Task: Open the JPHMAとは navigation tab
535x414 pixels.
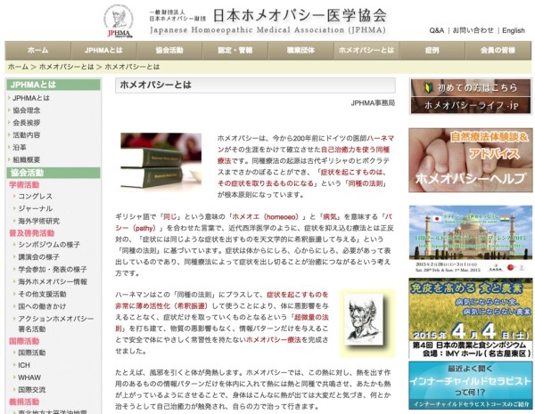Action: [103, 51]
